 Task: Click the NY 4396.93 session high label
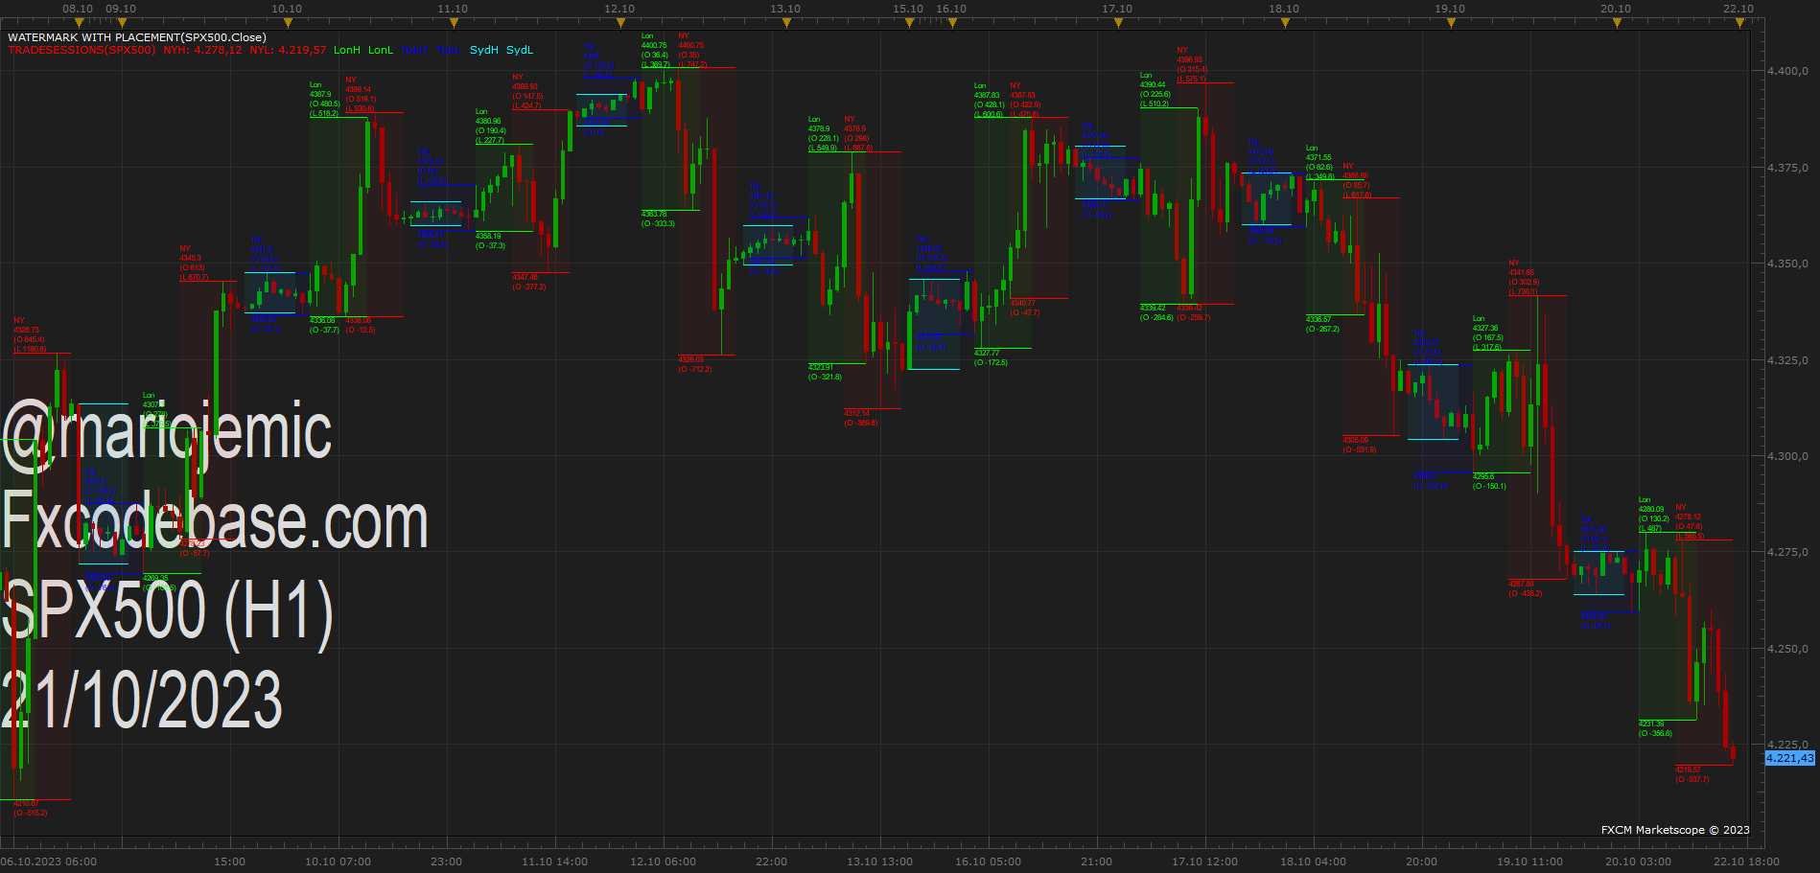click(x=1190, y=55)
